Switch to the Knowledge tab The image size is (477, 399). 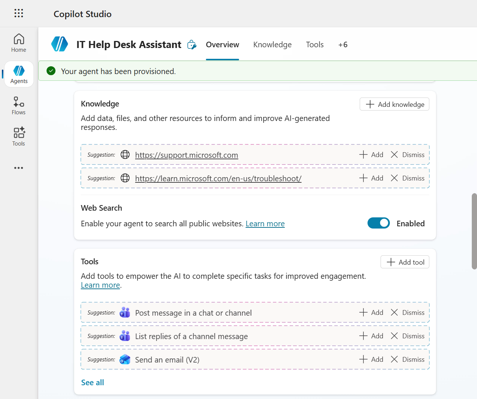click(x=272, y=45)
